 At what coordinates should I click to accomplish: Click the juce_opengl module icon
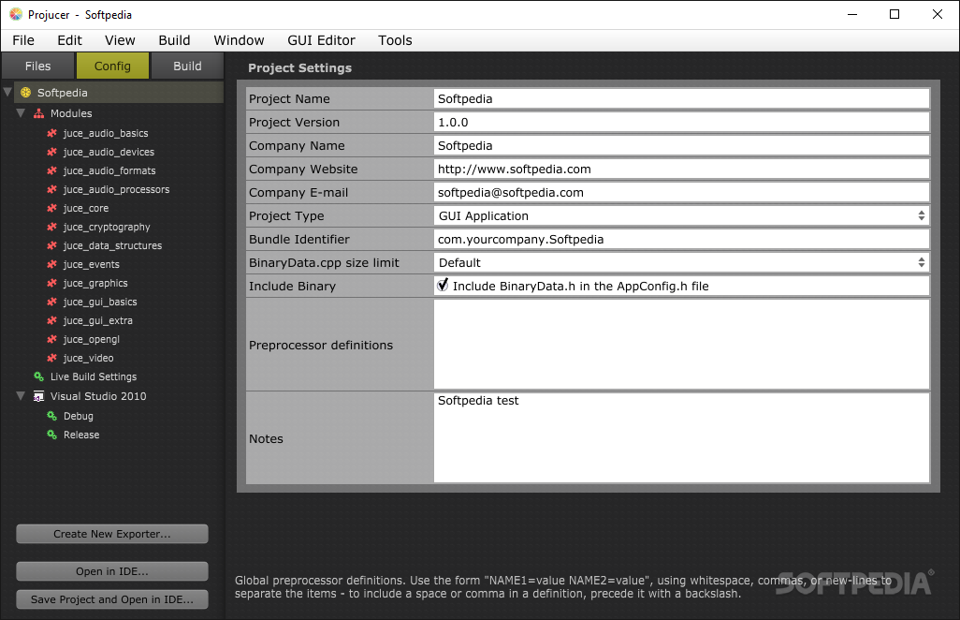coord(52,339)
